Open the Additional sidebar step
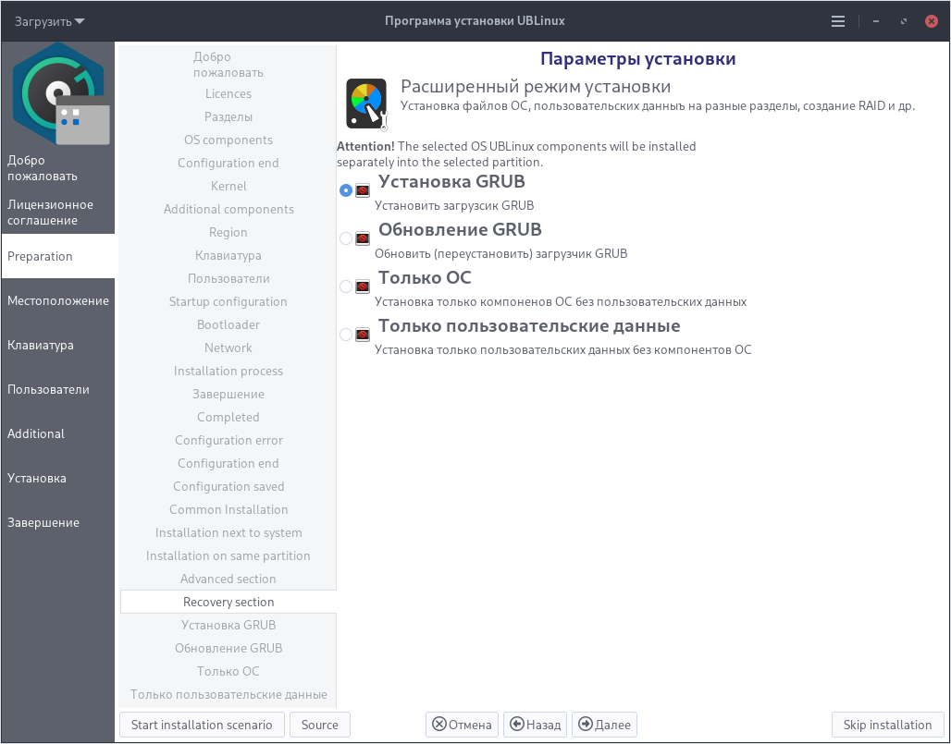The height and width of the screenshot is (744, 951). (x=57, y=433)
